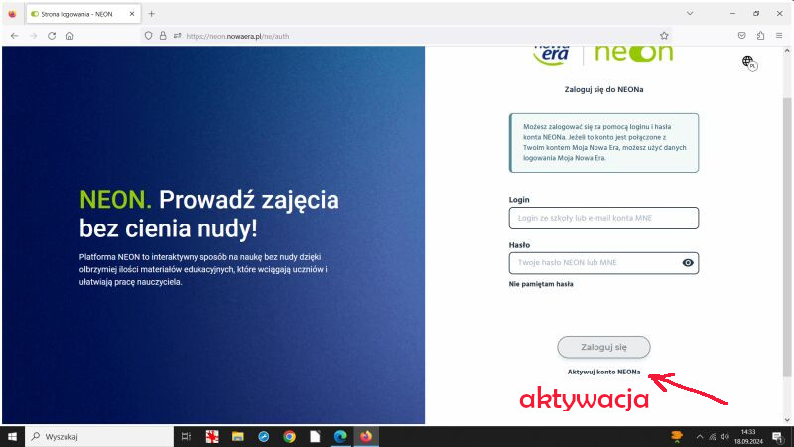Click the address bar URL
The height and width of the screenshot is (447, 794).
(237, 36)
